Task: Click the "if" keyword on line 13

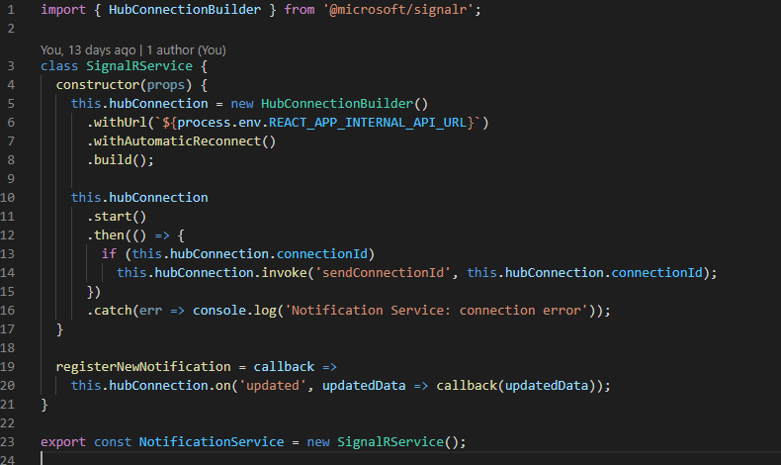Action: coord(109,254)
